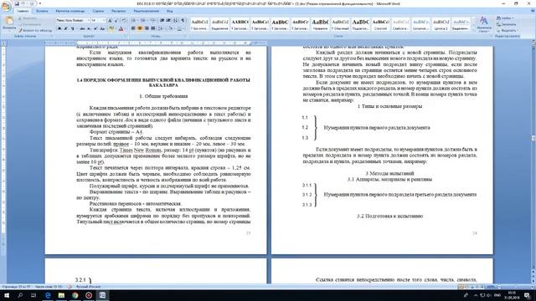Viewport: 536px width, 301px height.
Task: Switch to the Вид ribbon tab
Action: tap(169, 11)
